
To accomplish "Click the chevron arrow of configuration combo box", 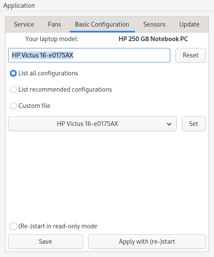I will pos(169,124).
